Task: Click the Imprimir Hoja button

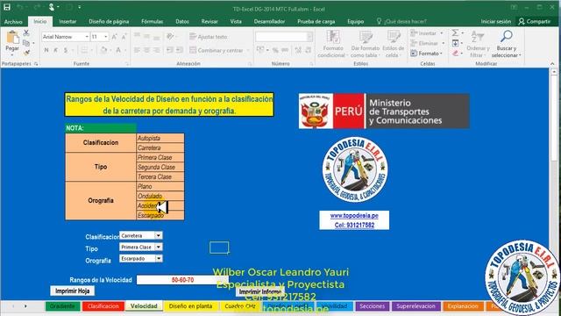Action: pyautogui.click(x=72, y=291)
